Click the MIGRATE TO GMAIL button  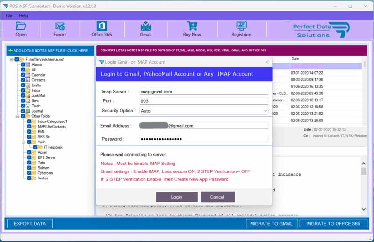[x=272, y=224]
